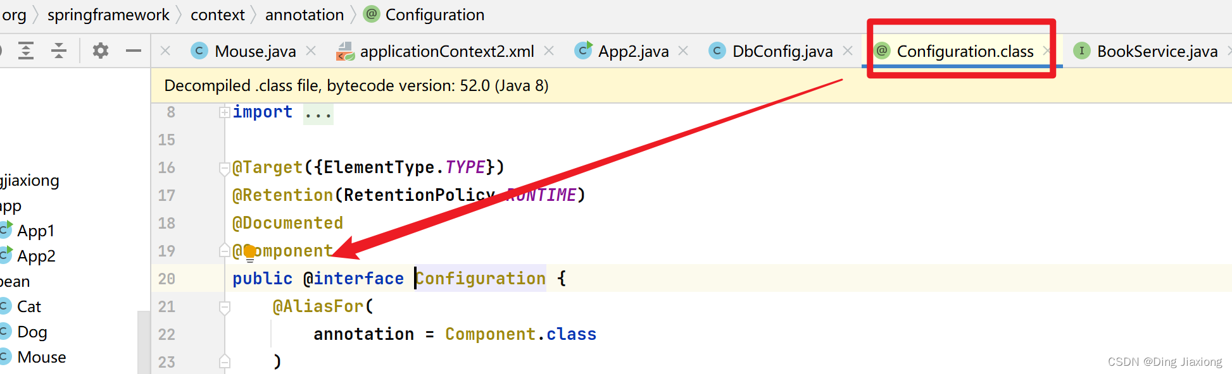The height and width of the screenshot is (374, 1232).
Task: Click the project tree vertical scrollbar
Action: [144, 342]
